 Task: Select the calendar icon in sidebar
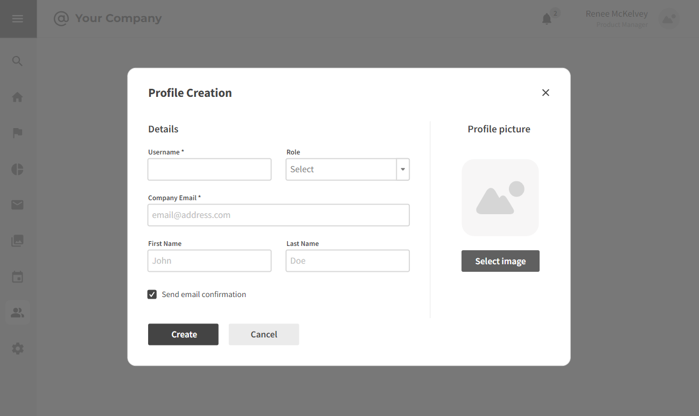point(17,277)
